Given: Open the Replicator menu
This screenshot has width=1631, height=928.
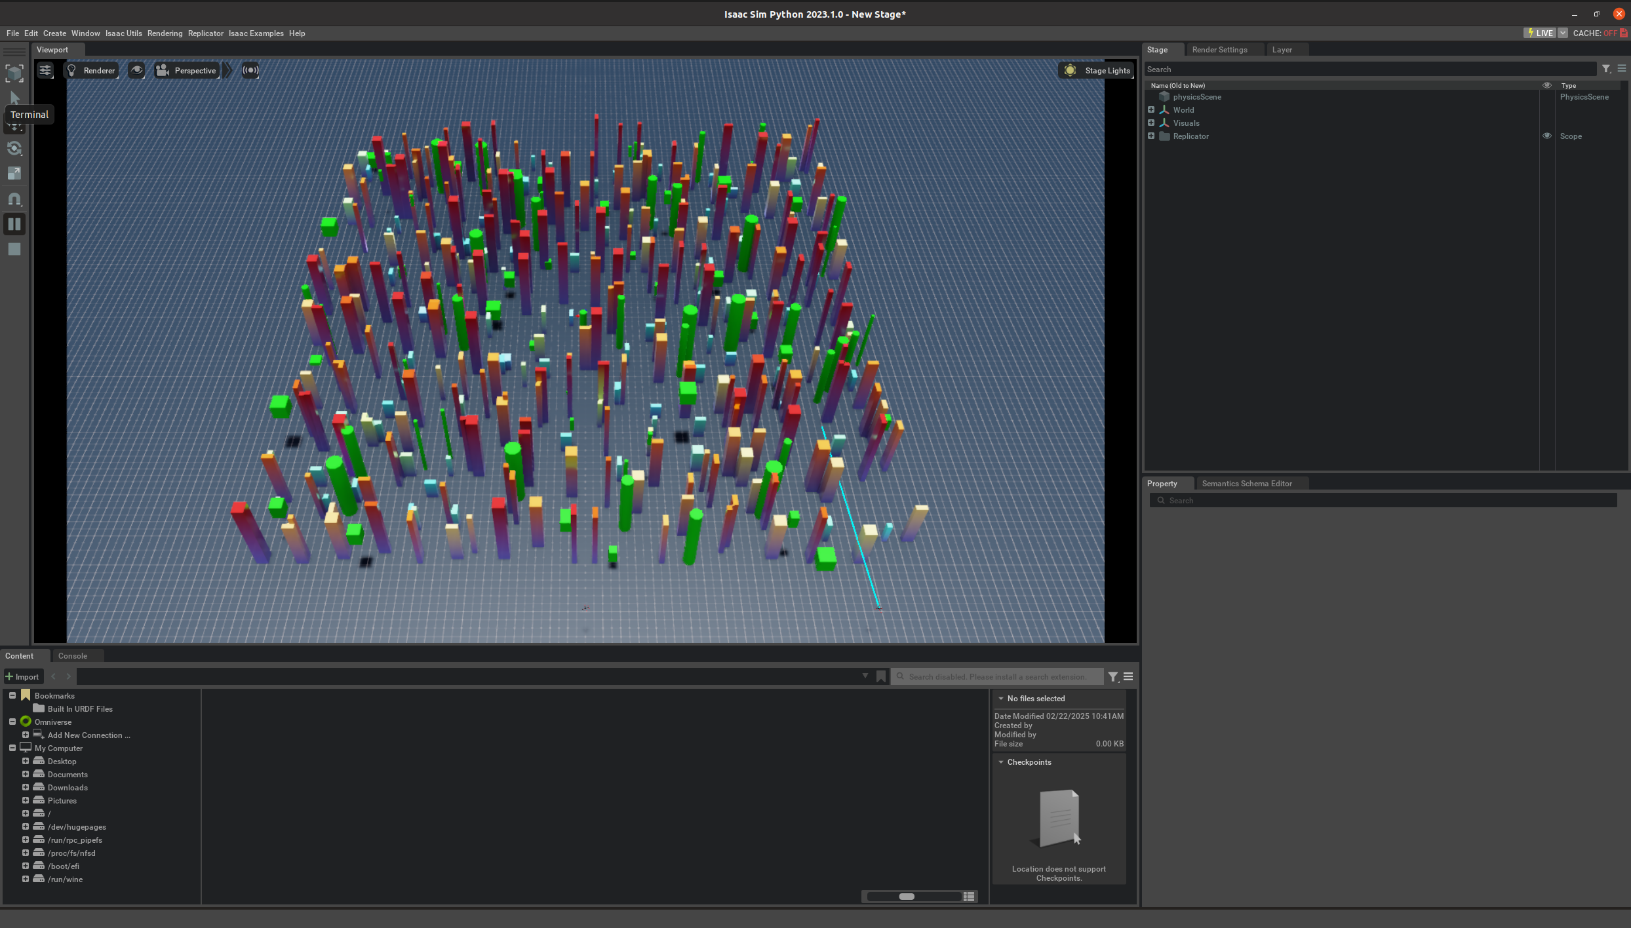Looking at the screenshot, I should point(205,33).
